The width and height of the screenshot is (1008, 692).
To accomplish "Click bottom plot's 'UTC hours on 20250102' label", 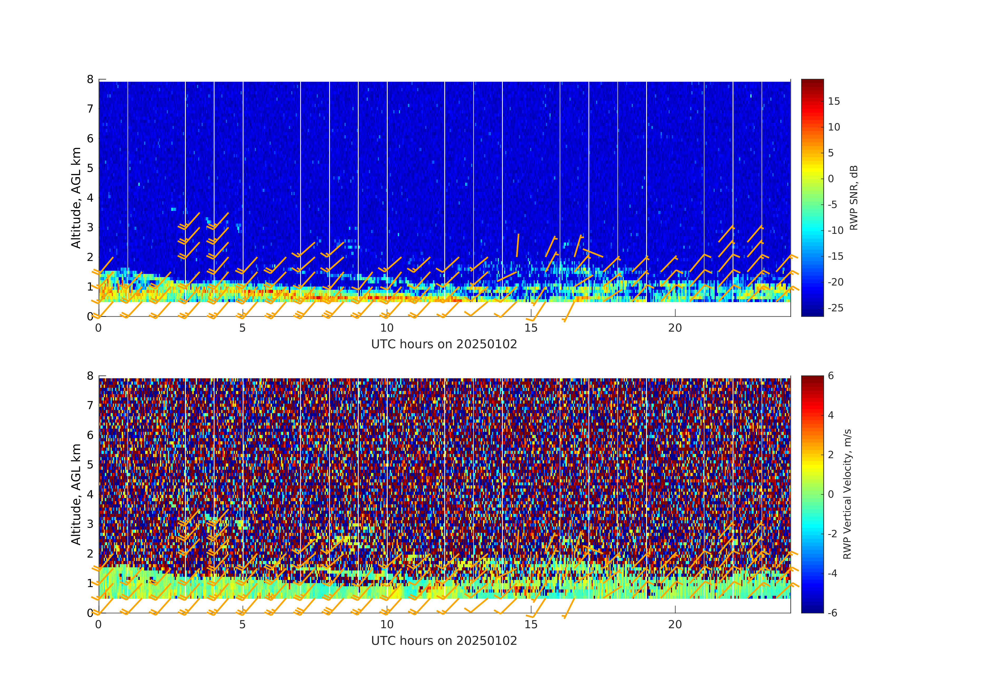I will point(444,641).
